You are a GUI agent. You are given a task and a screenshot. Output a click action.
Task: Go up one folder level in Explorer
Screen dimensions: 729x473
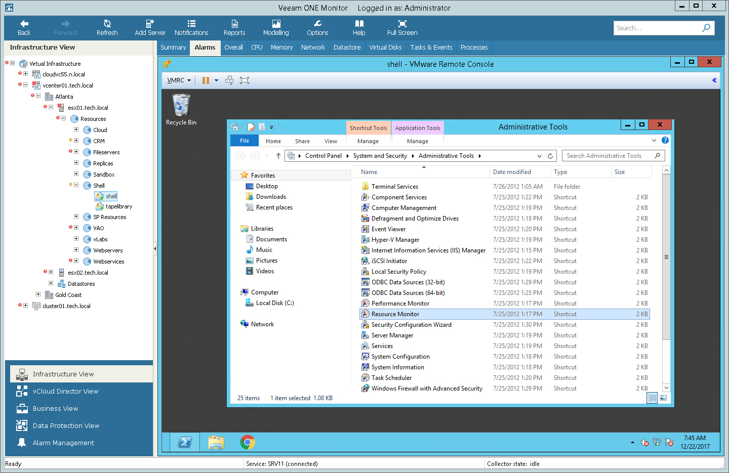click(x=278, y=156)
